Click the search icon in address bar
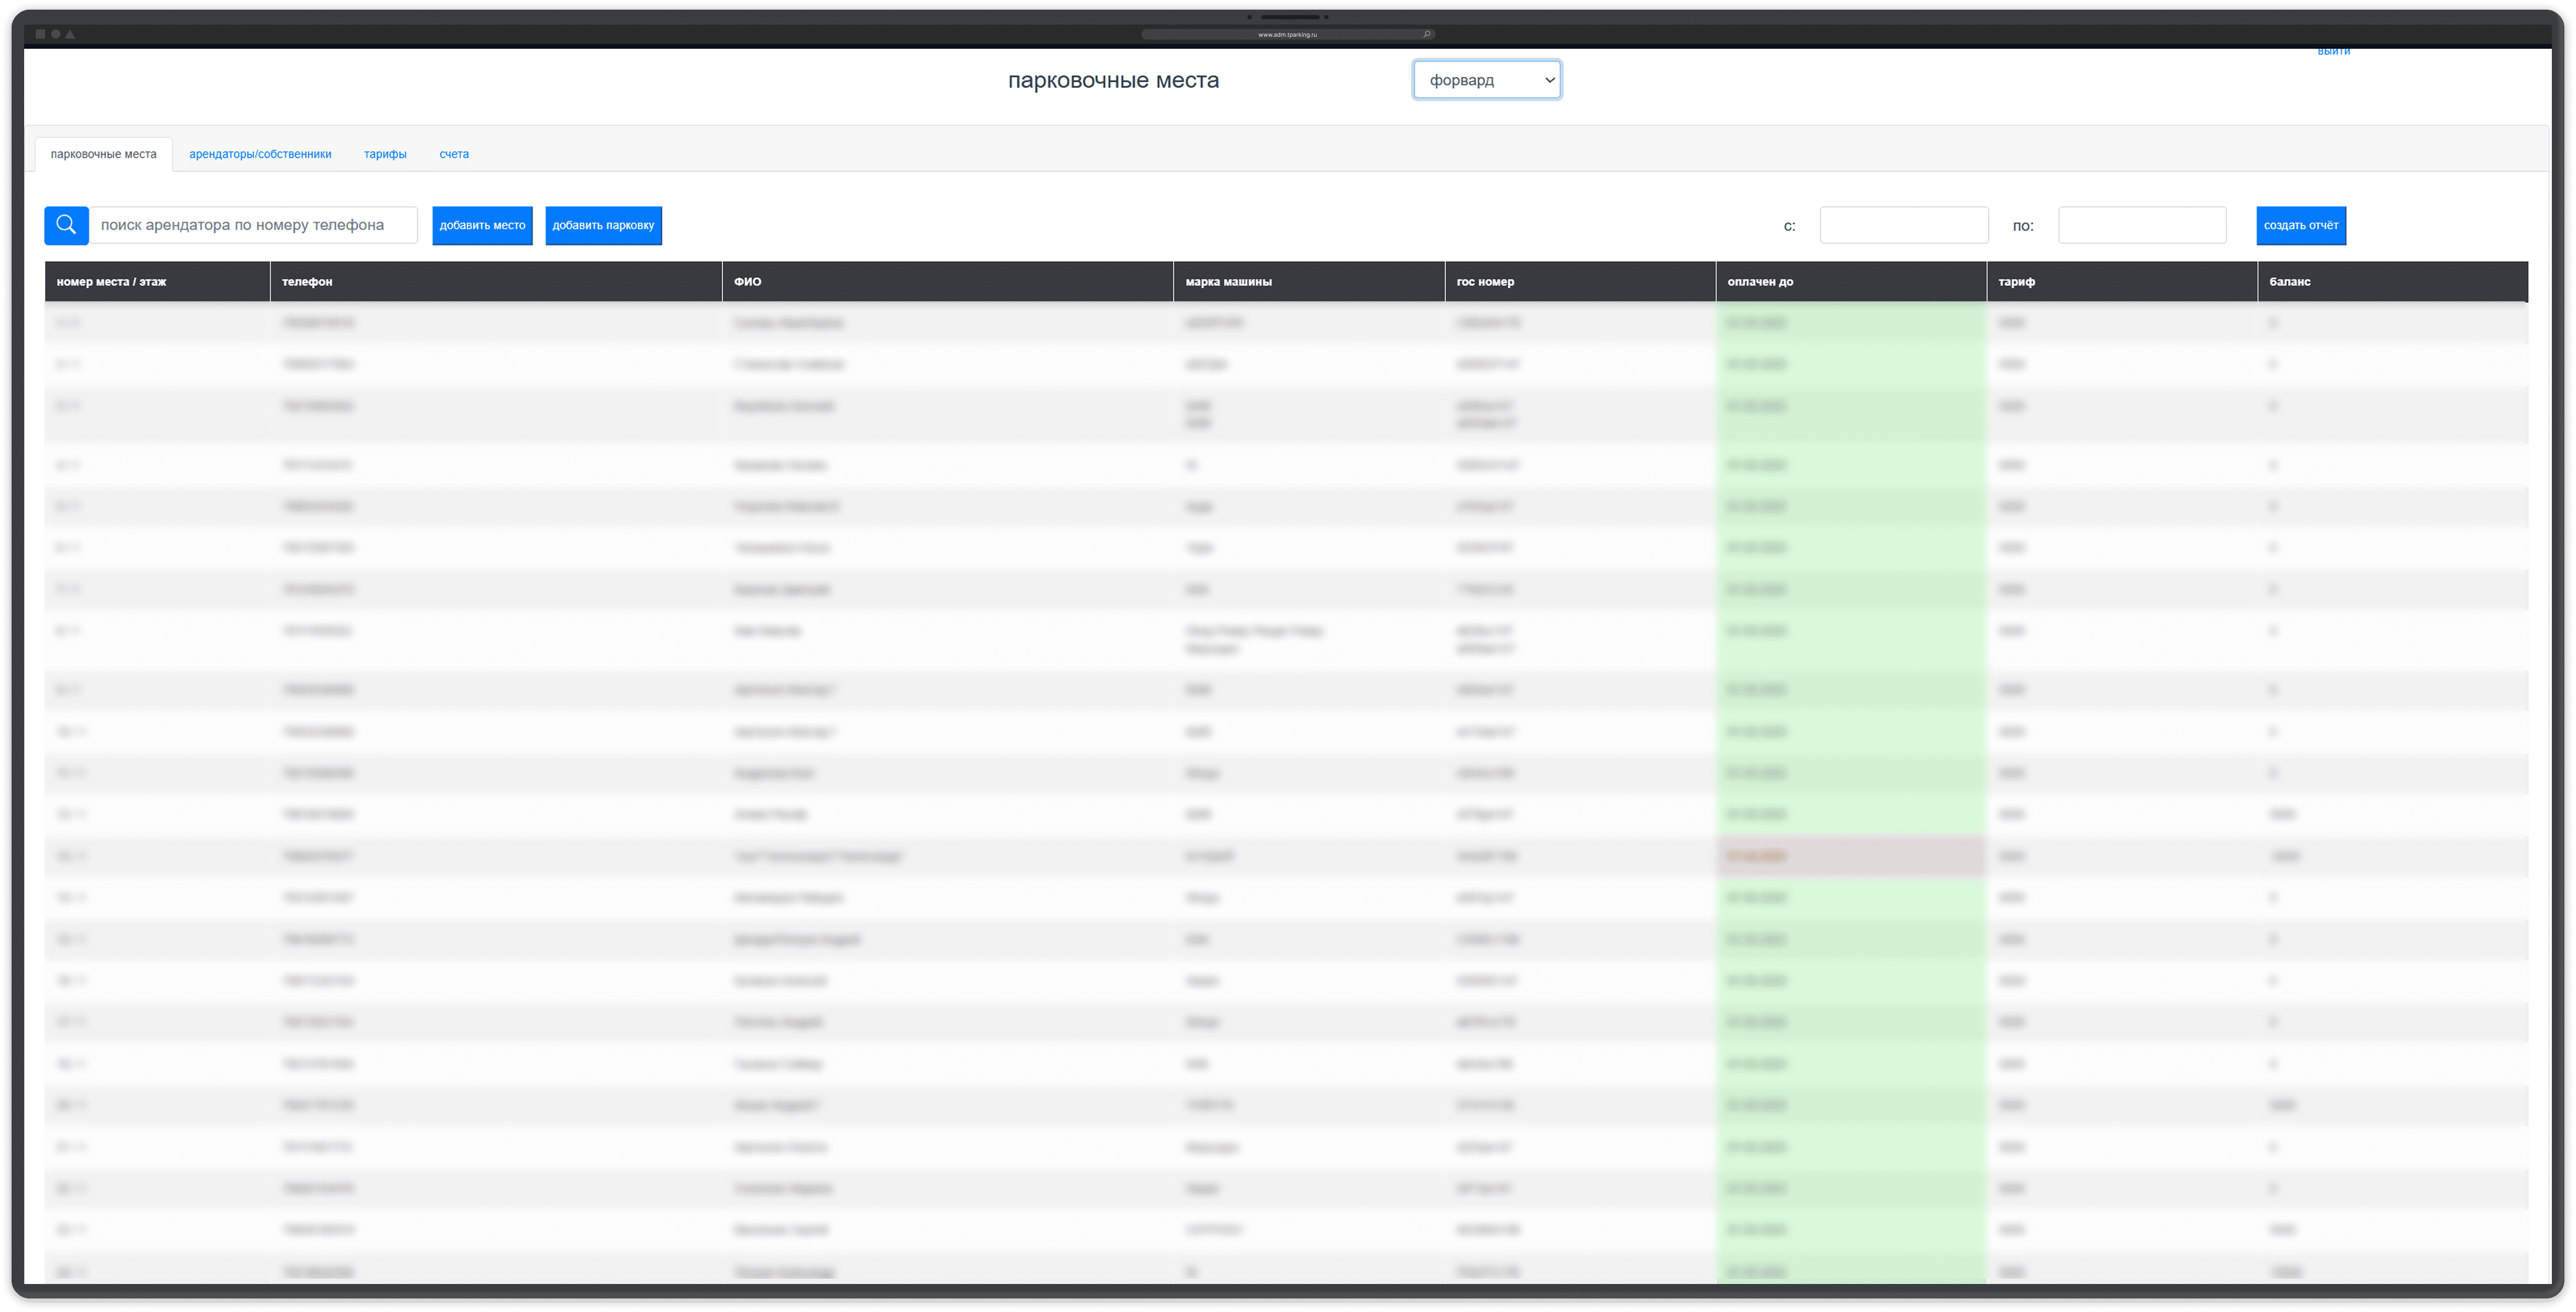The width and height of the screenshot is (2576, 1312). [1426, 34]
